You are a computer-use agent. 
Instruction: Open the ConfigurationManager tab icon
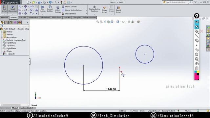coord(11,22)
